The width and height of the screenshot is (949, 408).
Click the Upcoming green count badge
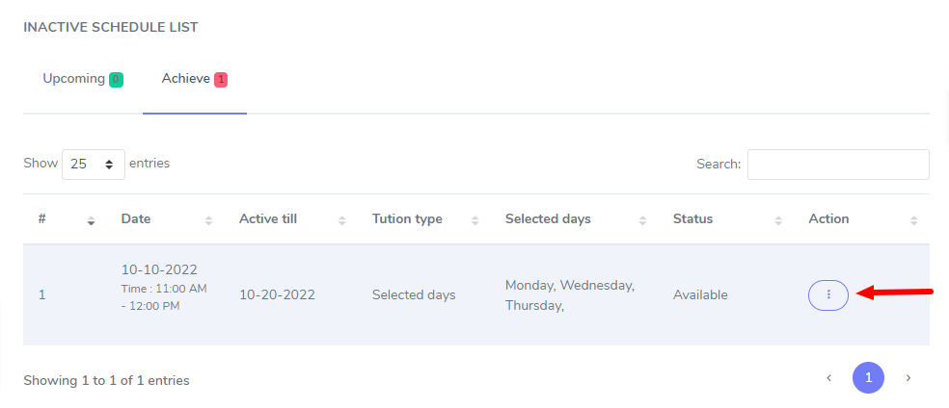click(116, 80)
